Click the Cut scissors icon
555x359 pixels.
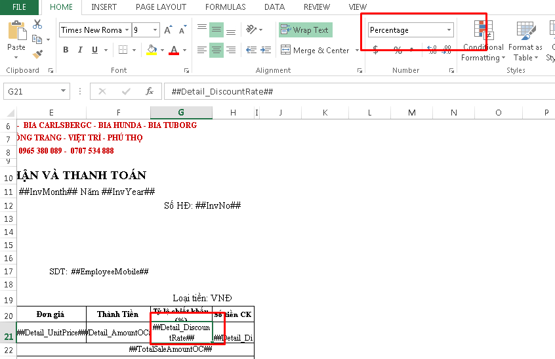tap(37, 25)
